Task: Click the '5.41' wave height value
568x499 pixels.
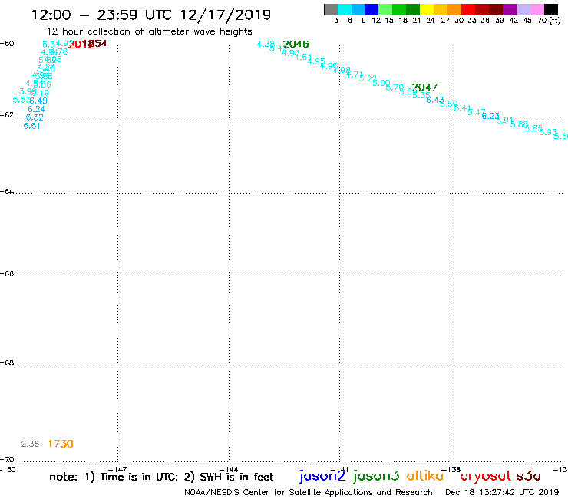Action: coord(463,108)
